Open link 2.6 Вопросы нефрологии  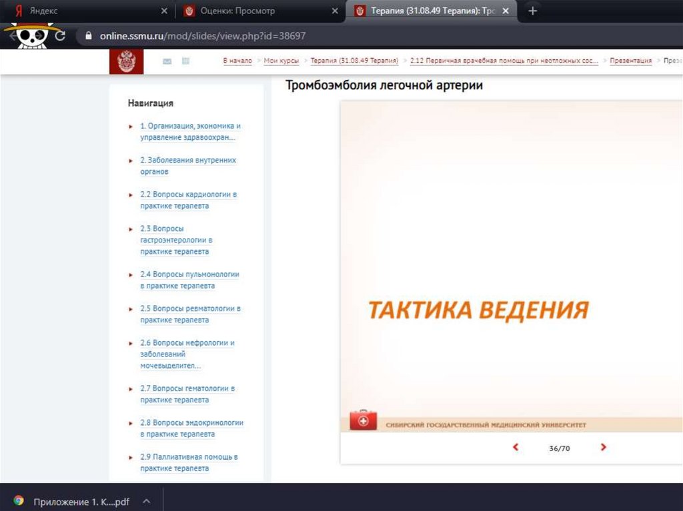tap(187, 354)
